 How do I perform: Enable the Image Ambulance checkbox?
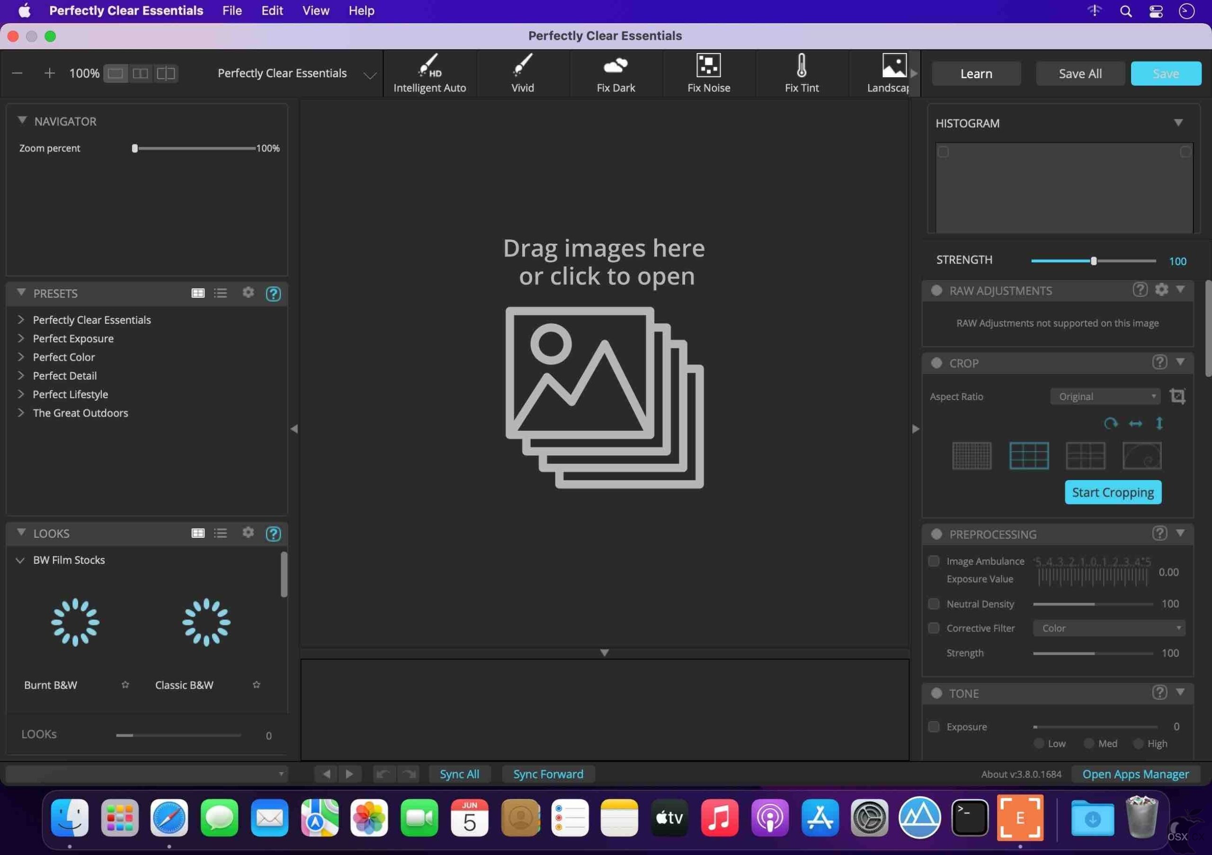point(934,561)
